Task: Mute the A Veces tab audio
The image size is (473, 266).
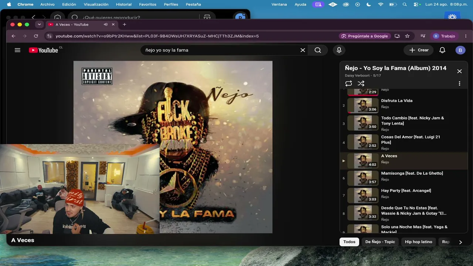Action: pos(106,24)
